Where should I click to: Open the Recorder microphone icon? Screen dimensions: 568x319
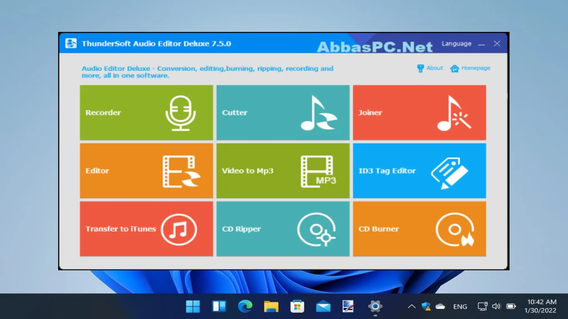[180, 113]
